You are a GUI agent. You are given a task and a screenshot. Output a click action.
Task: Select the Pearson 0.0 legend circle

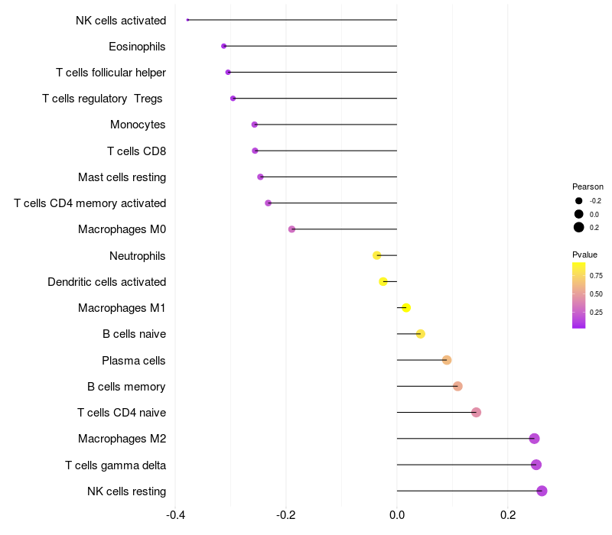pos(578,214)
